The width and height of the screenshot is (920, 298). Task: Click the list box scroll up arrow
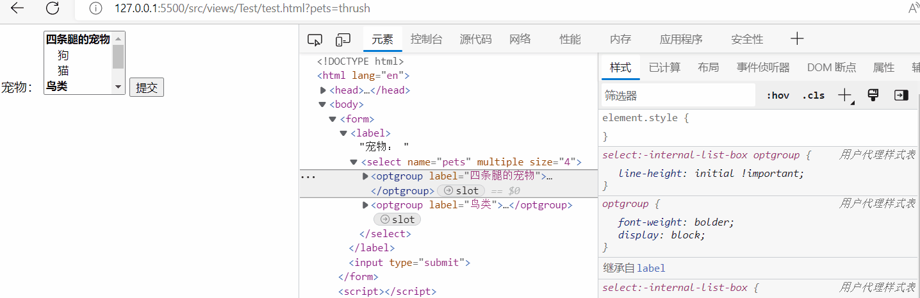pyautogui.click(x=118, y=38)
